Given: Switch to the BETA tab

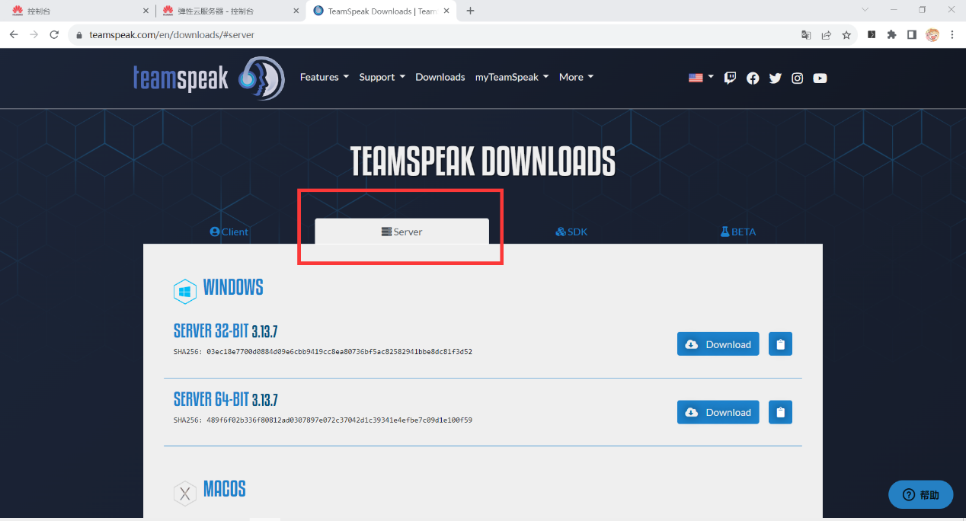Looking at the screenshot, I should click(738, 232).
